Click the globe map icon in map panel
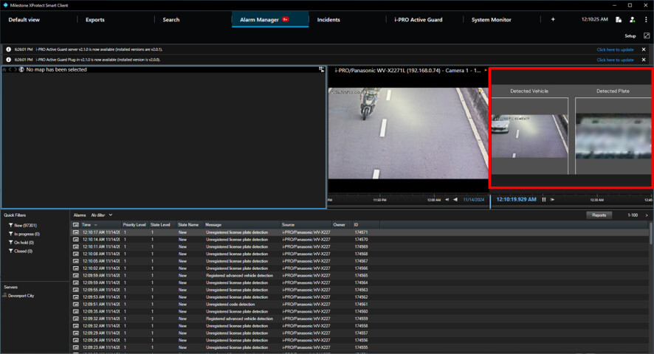Image resolution: width=654 pixels, height=354 pixels. [21, 69]
